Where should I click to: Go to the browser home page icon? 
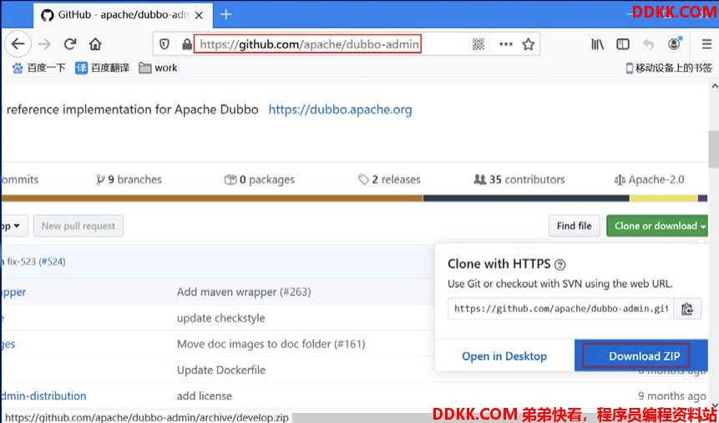[95, 44]
